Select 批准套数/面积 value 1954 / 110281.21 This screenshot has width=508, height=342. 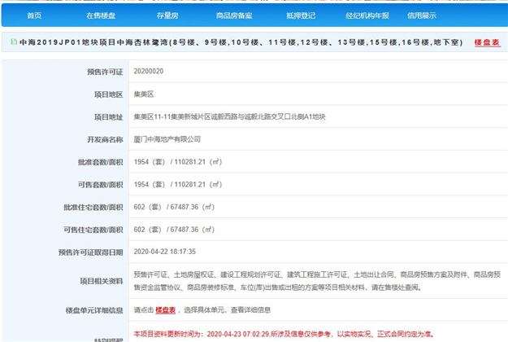click(178, 162)
